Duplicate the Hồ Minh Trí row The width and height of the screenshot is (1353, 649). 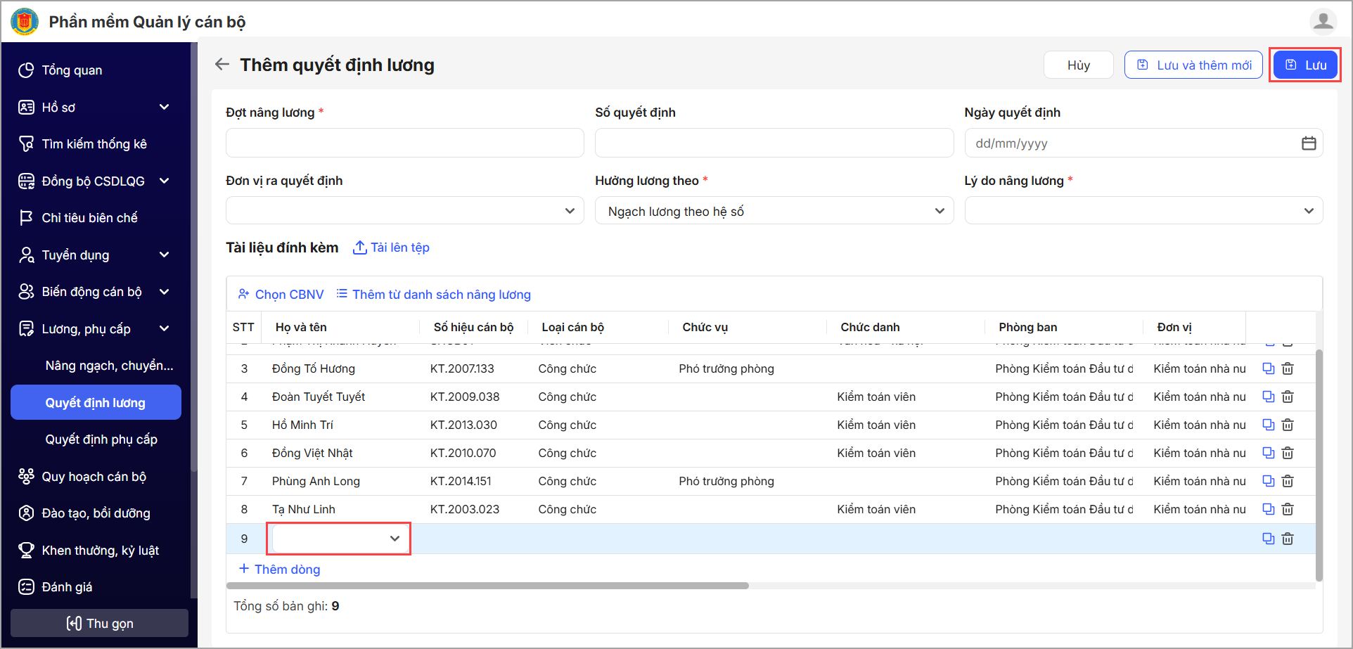coord(1268,425)
